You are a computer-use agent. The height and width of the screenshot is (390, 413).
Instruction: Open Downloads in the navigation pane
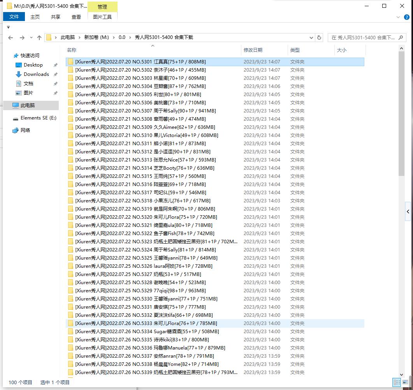(36, 74)
